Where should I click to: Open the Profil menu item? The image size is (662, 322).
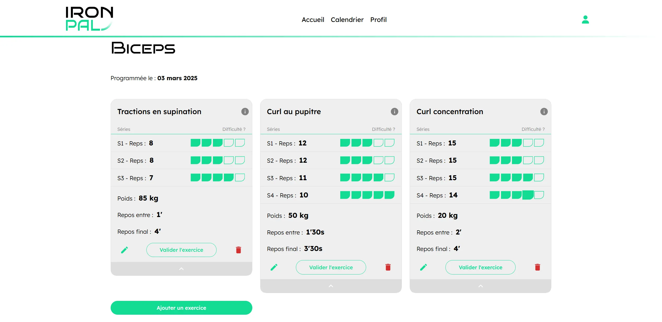(378, 20)
